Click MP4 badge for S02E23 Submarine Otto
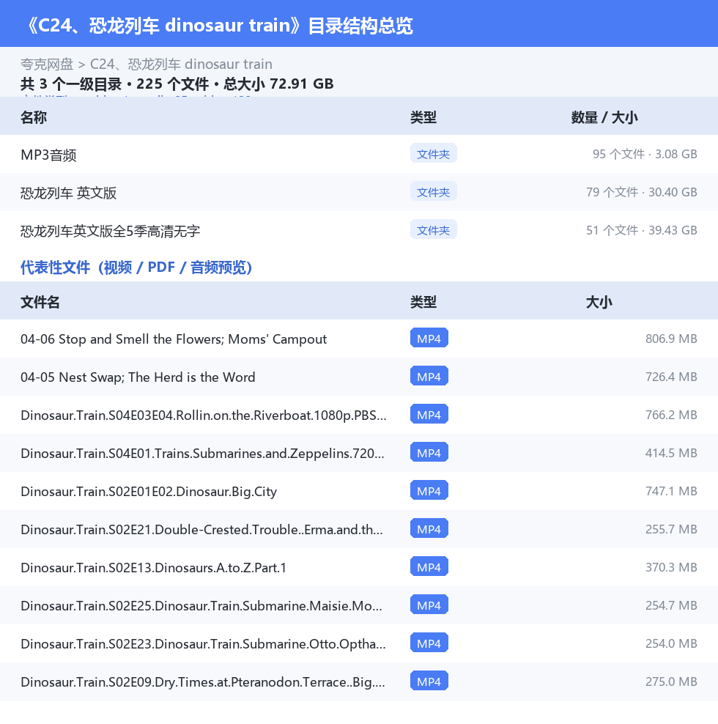718x724 pixels. click(x=429, y=643)
